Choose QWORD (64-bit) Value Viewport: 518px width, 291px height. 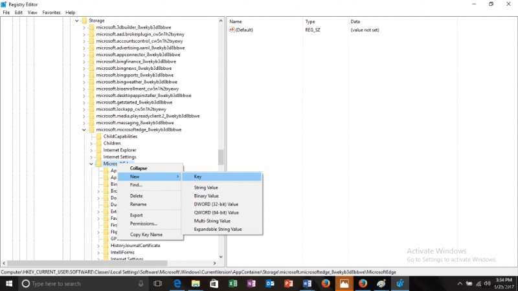click(222, 213)
